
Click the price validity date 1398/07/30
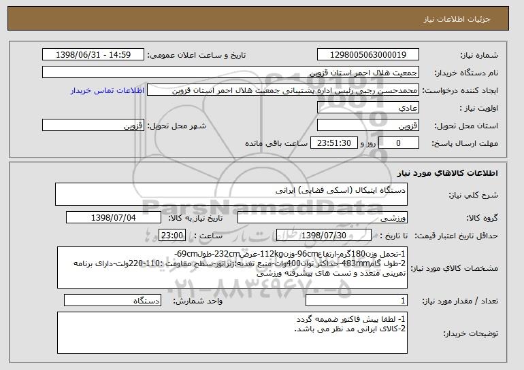[x=324, y=236]
